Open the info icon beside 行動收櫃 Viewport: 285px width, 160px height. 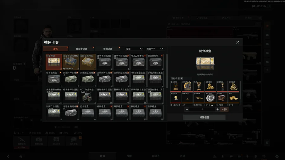181,78
